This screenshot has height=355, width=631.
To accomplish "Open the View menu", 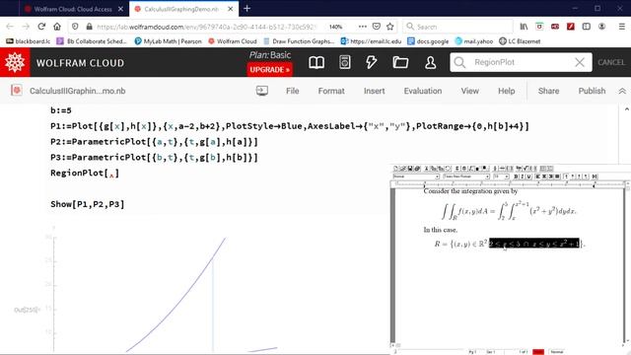I will click(x=470, y=91).
